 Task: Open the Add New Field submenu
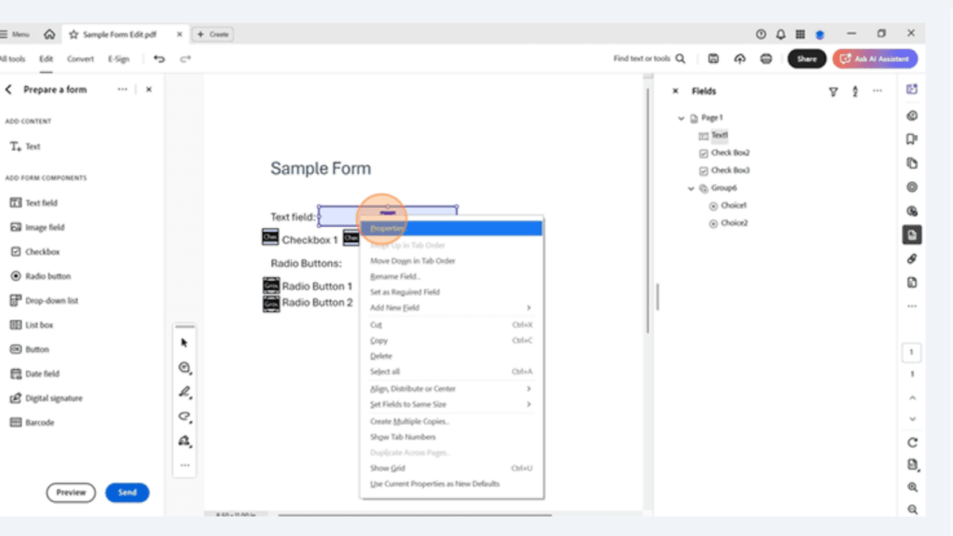[x=396, y=307]
